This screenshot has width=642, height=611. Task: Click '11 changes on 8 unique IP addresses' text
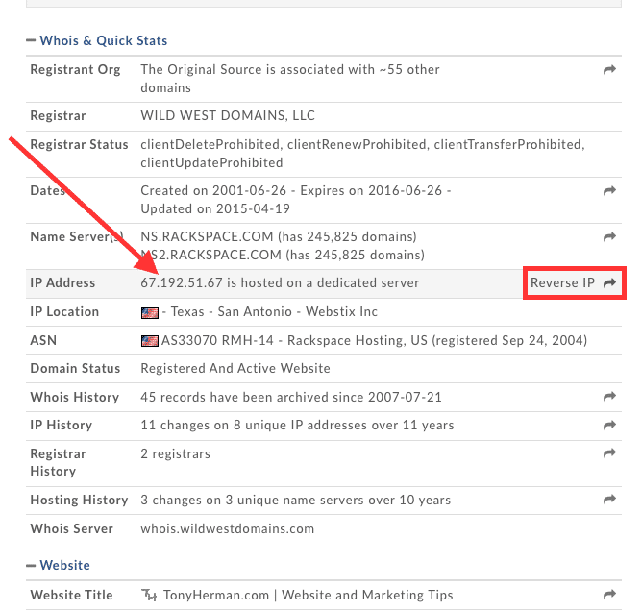[x=255, y=426]
